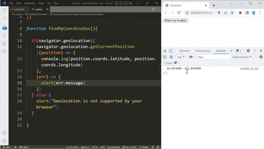
Task: Go back in the Chrome browser
Action: click(166, 13)
